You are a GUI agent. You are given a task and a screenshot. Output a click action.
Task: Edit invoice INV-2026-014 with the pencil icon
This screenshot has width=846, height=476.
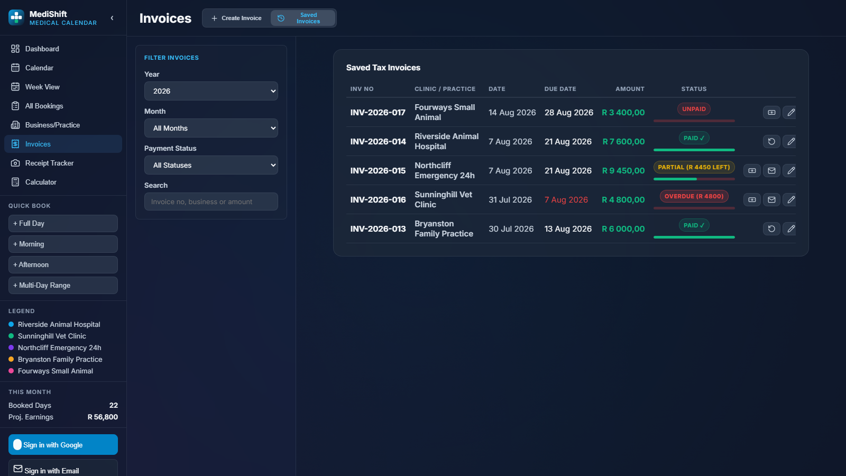point(790,141)
